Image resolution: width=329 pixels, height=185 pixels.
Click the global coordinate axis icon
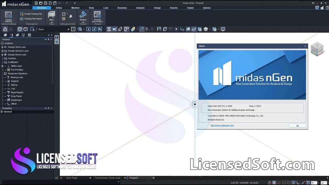[x=141, y=29]
